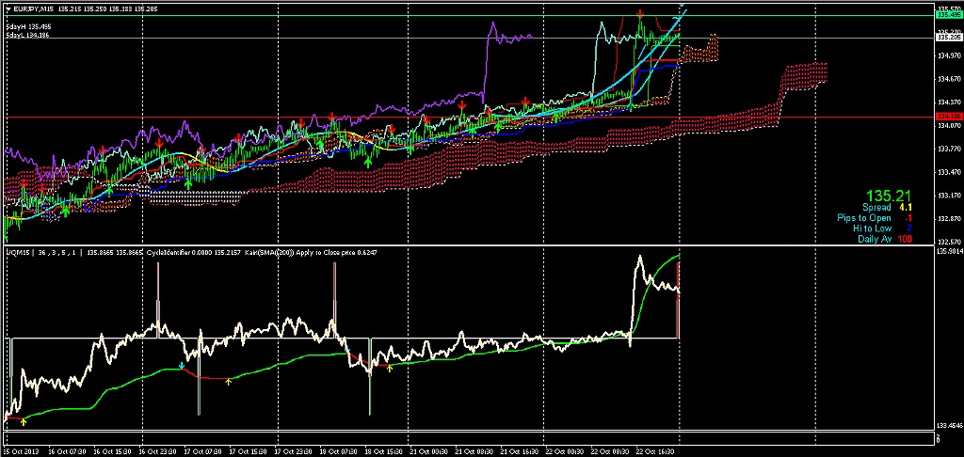This screenshot has height=457, width=964.
Task: Click the 22 Oct 16:30 time label
Action: click(x=653, y=451)
